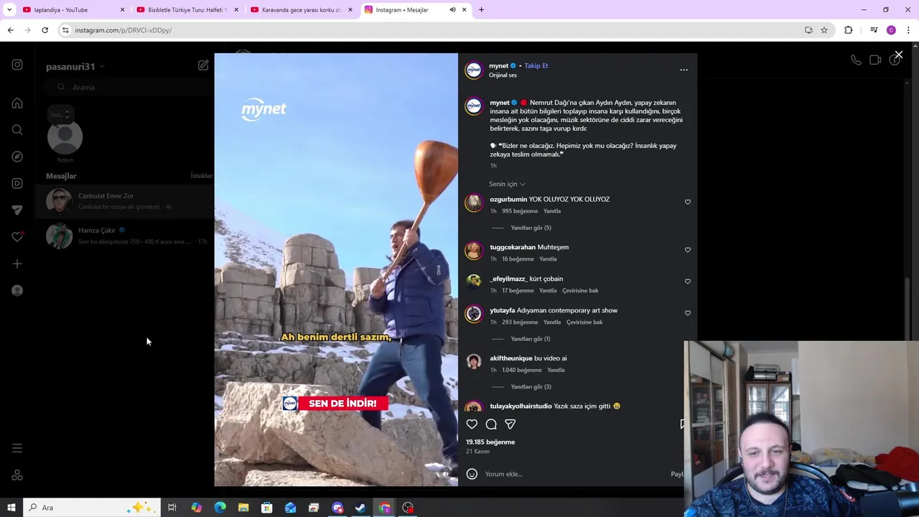The width and height of the screenshot is (919, 517).
Task: Launch Microsoft Edge from the taskbar
Action: click(220, 508)
